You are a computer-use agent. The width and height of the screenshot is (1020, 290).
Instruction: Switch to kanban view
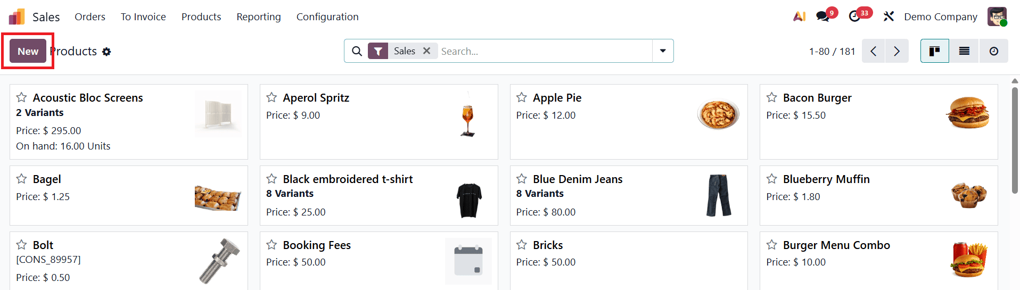point(934,51)
